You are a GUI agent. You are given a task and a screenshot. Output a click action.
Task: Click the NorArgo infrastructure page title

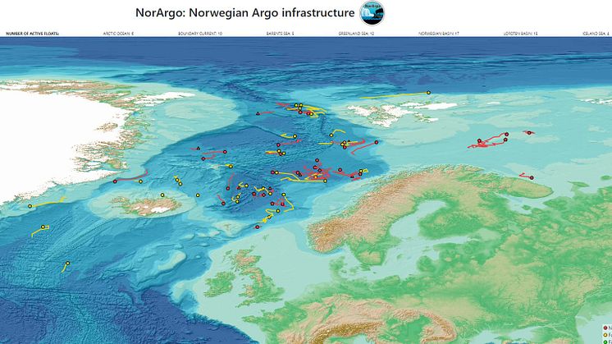click(x=245, y=13)
